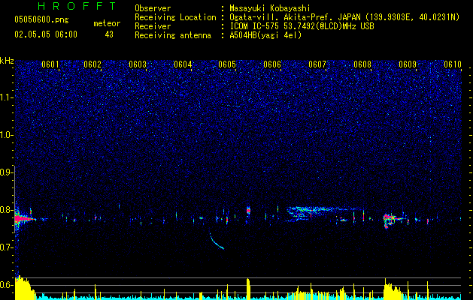
Task: Click the 0.6 kHz axis label
Action: (x=6, y=285)
